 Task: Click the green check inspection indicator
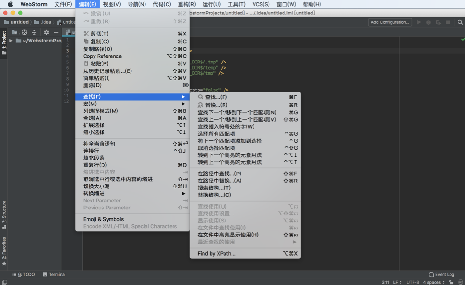coord(463,39)
